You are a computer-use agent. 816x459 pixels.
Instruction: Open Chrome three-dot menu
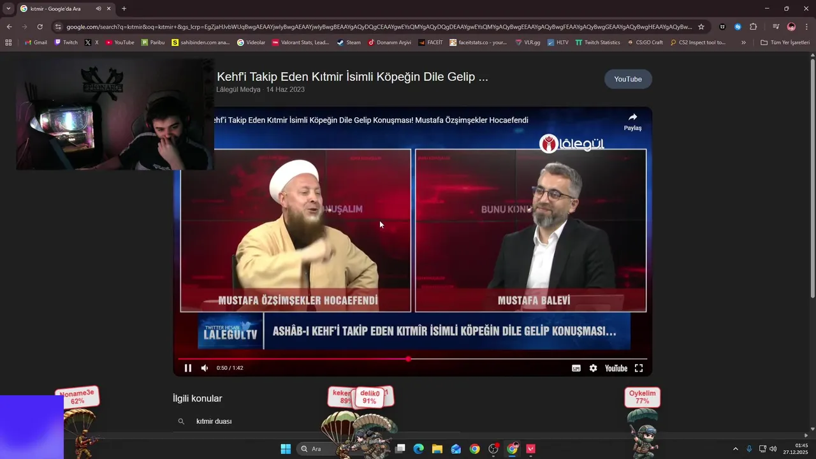pyautogui.click(x=806, y=27)
